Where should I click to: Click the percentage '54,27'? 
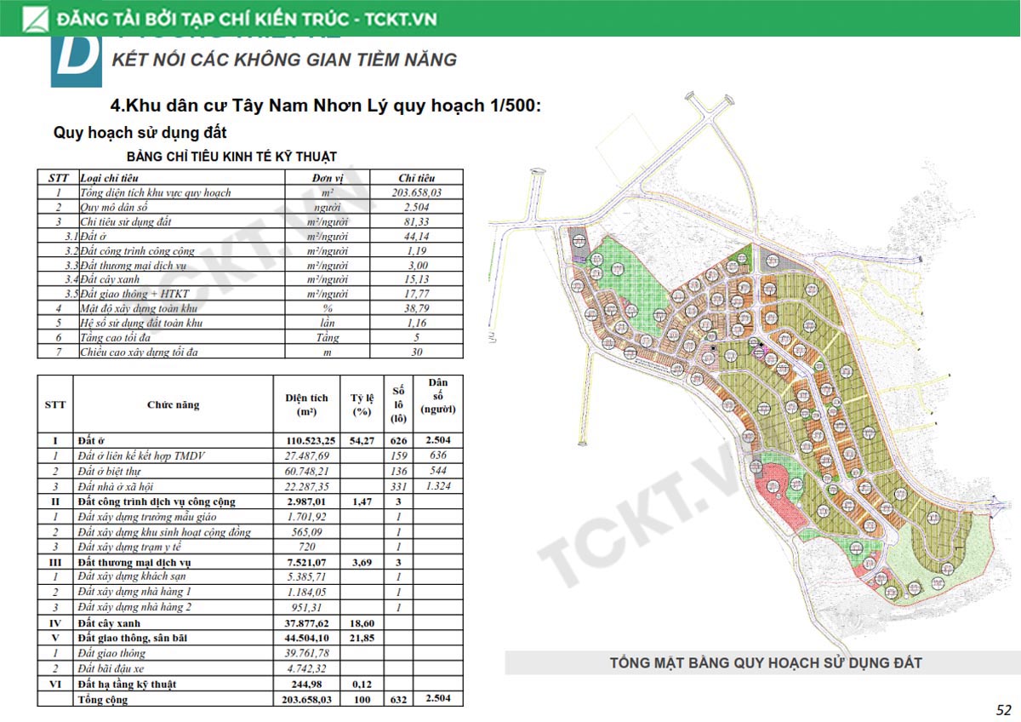click(x=362, y=441)
